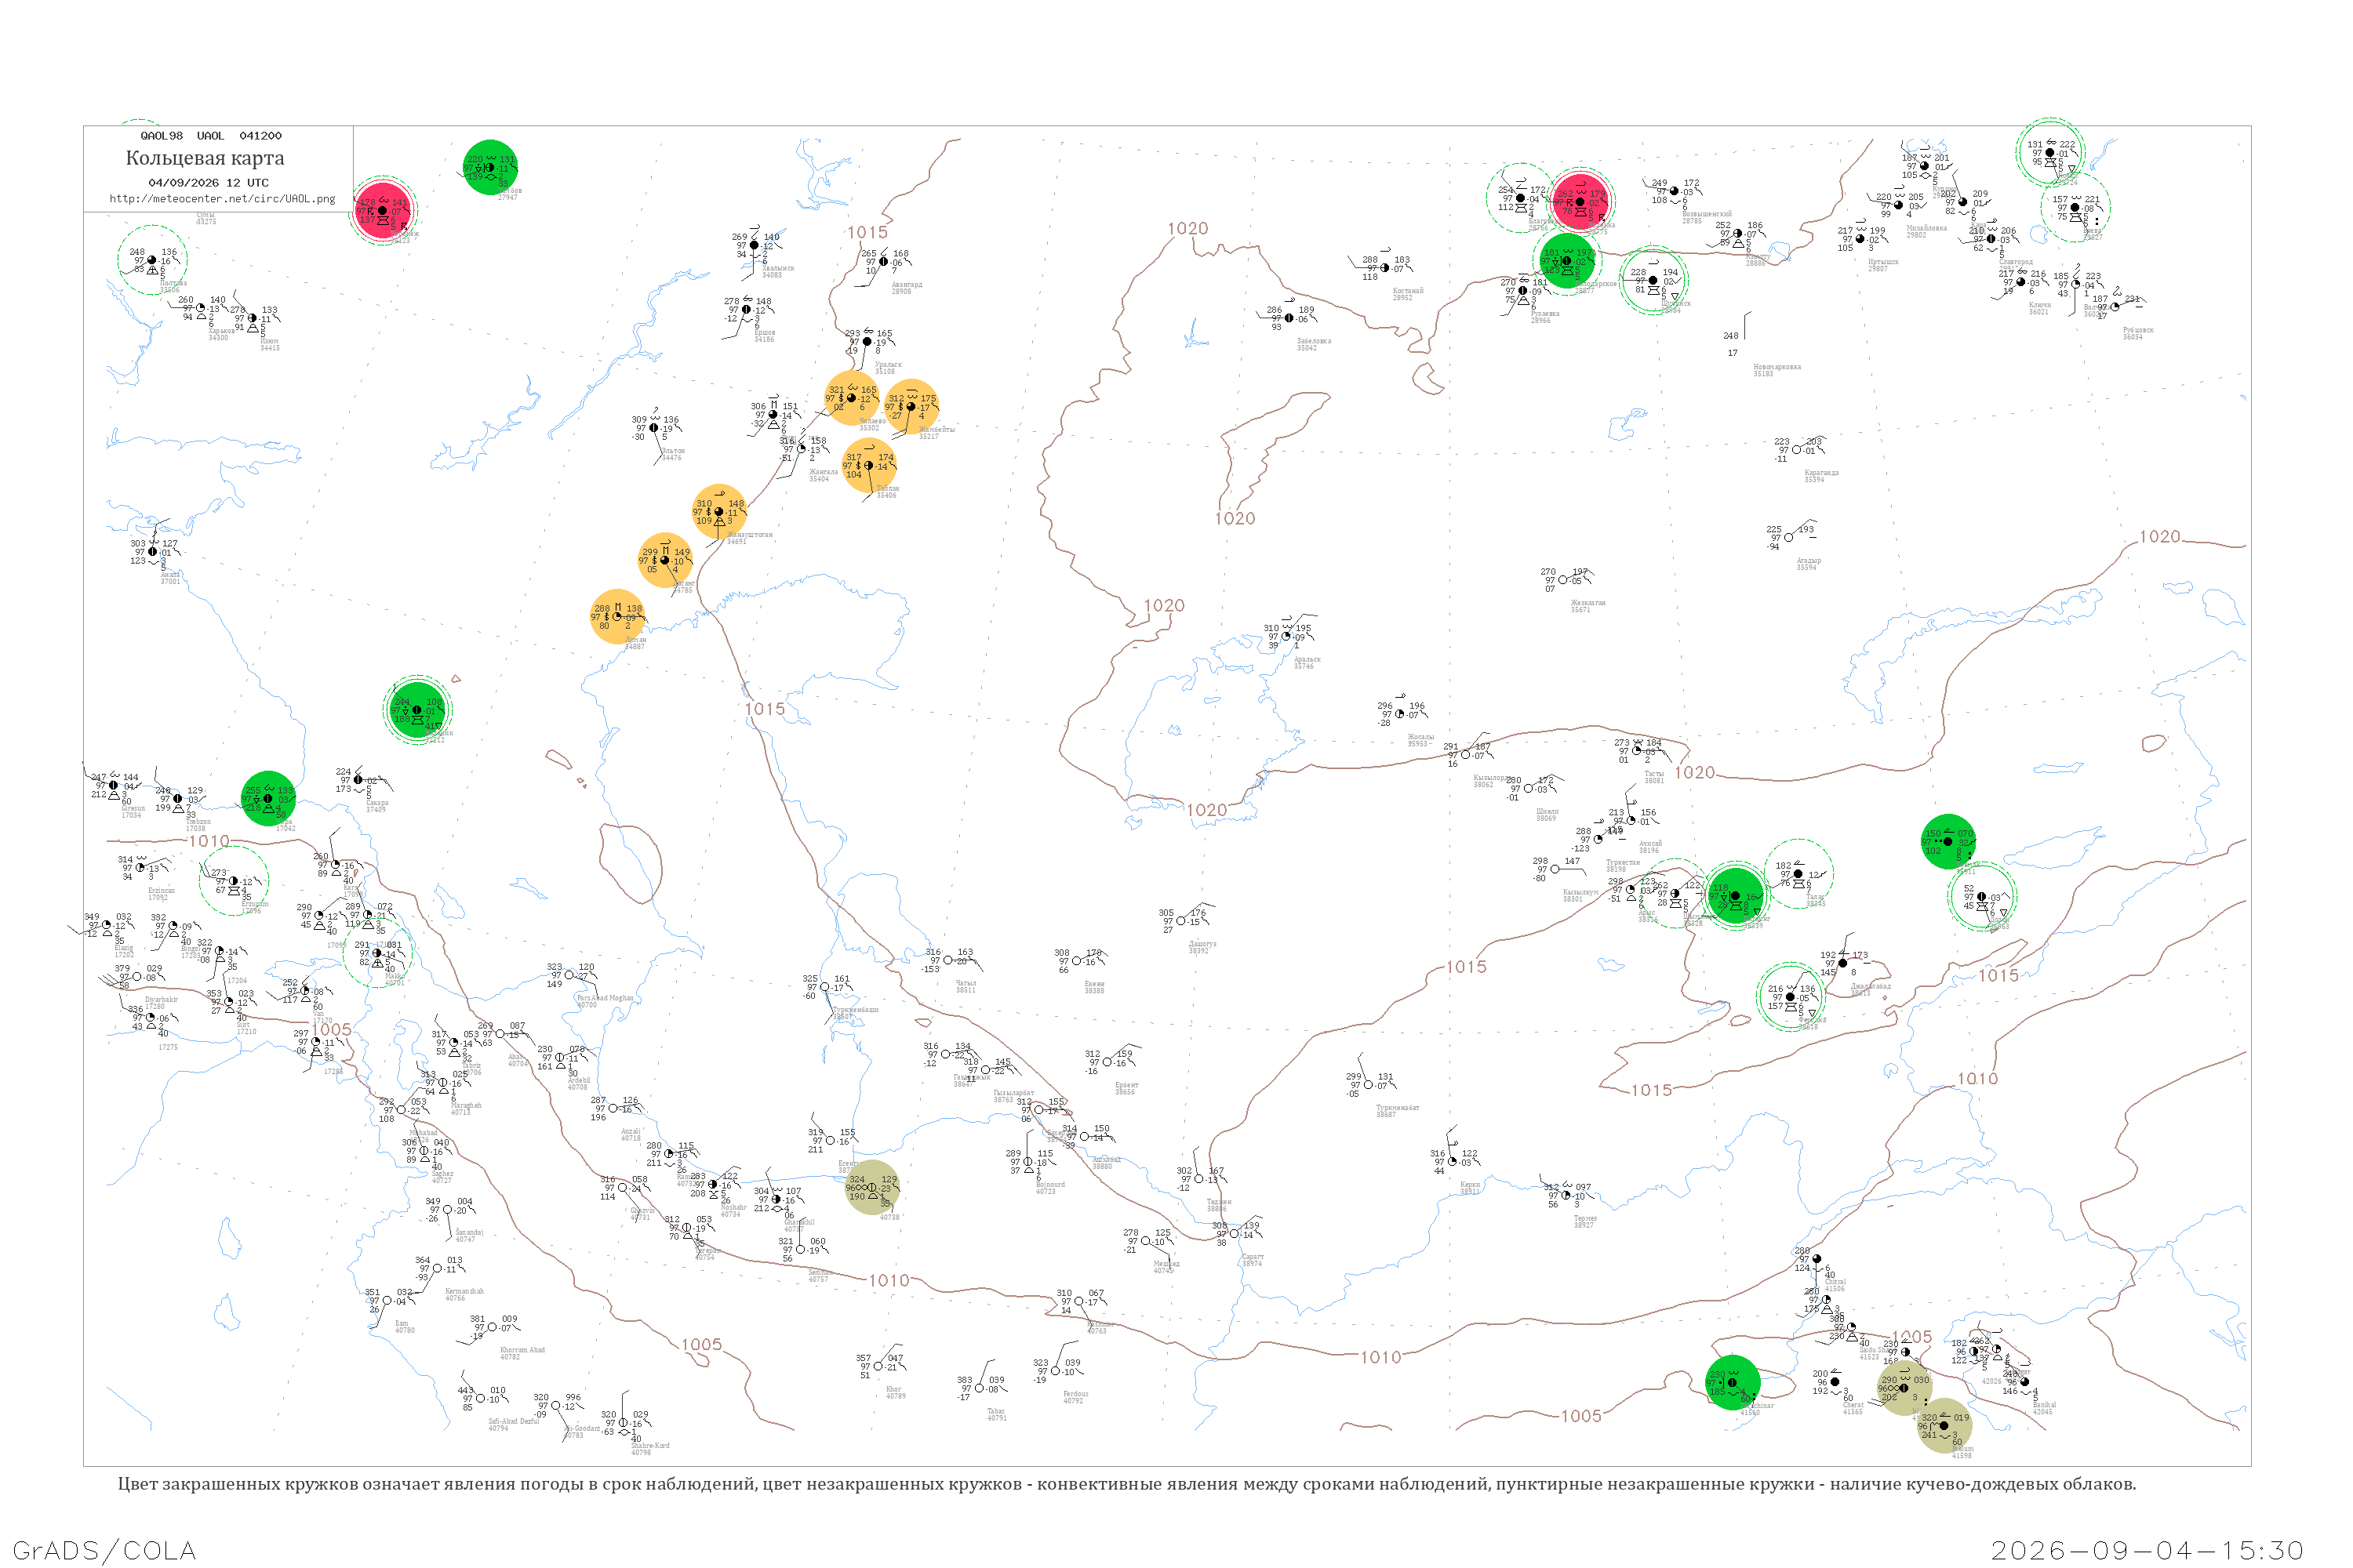Click the orange Досанг station circle
Viewport: 2353px width, 1568px height.
point(665,560)
